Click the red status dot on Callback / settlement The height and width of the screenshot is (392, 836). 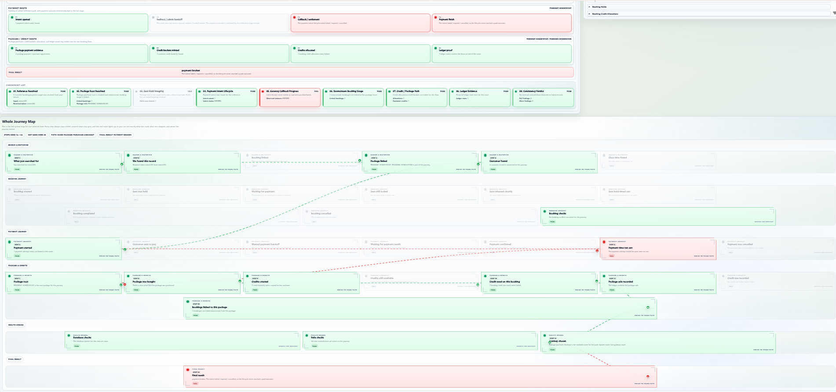tap(294, 18)
